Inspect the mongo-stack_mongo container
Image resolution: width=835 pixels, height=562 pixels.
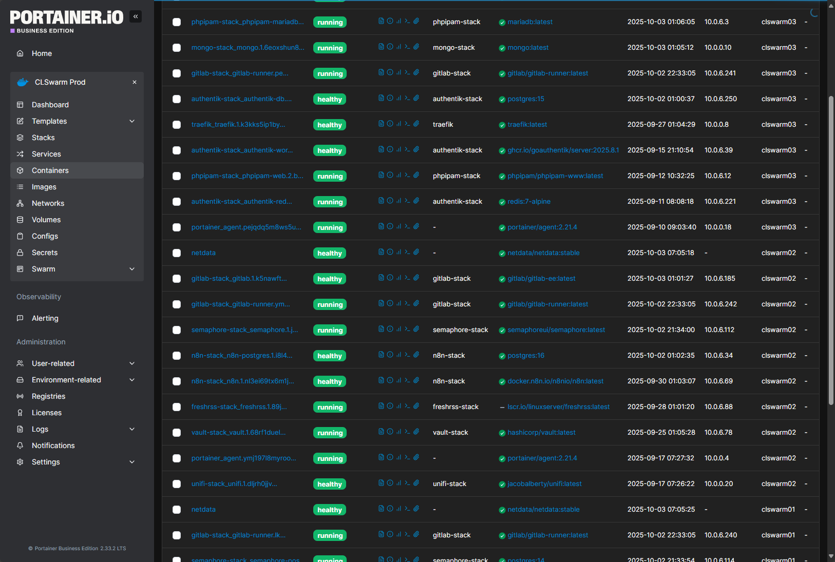coord(390,47)
